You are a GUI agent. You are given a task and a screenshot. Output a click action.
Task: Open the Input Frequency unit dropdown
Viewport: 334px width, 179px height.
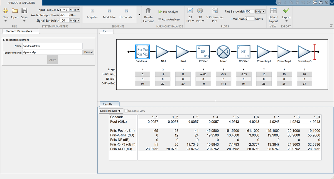click(75, 10)
